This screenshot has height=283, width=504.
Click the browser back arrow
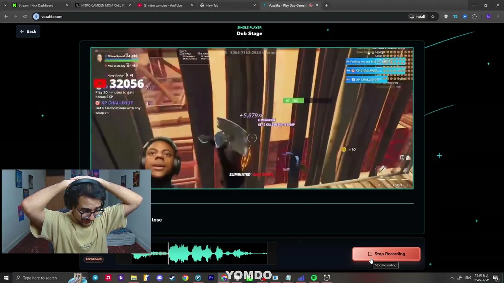click(6, 17)
